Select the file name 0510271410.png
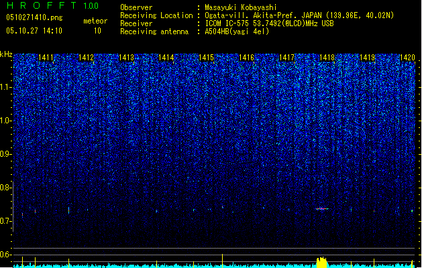Viewport: 422px width, 268px height. tap(34, 18)
